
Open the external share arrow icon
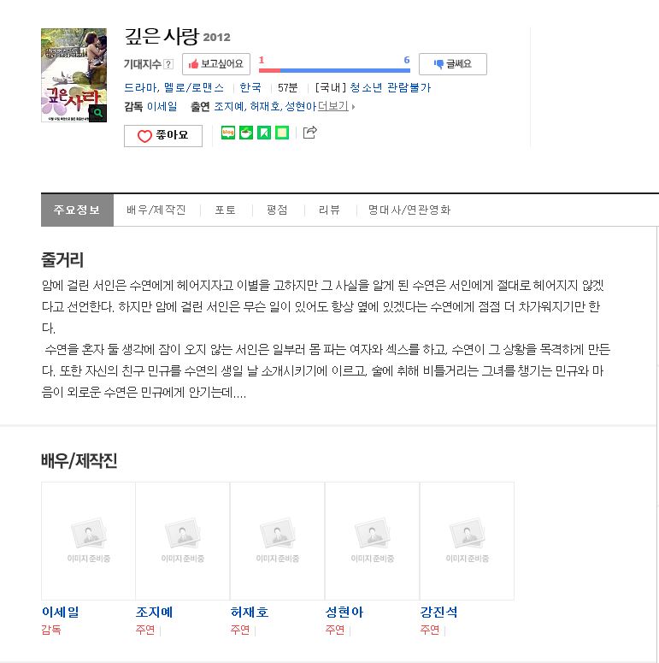(x=309, y=133)
